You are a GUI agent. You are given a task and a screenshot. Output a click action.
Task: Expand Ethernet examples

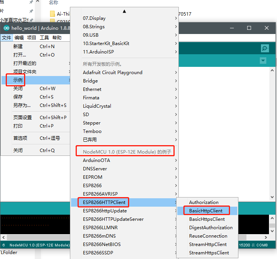(125, 89)
